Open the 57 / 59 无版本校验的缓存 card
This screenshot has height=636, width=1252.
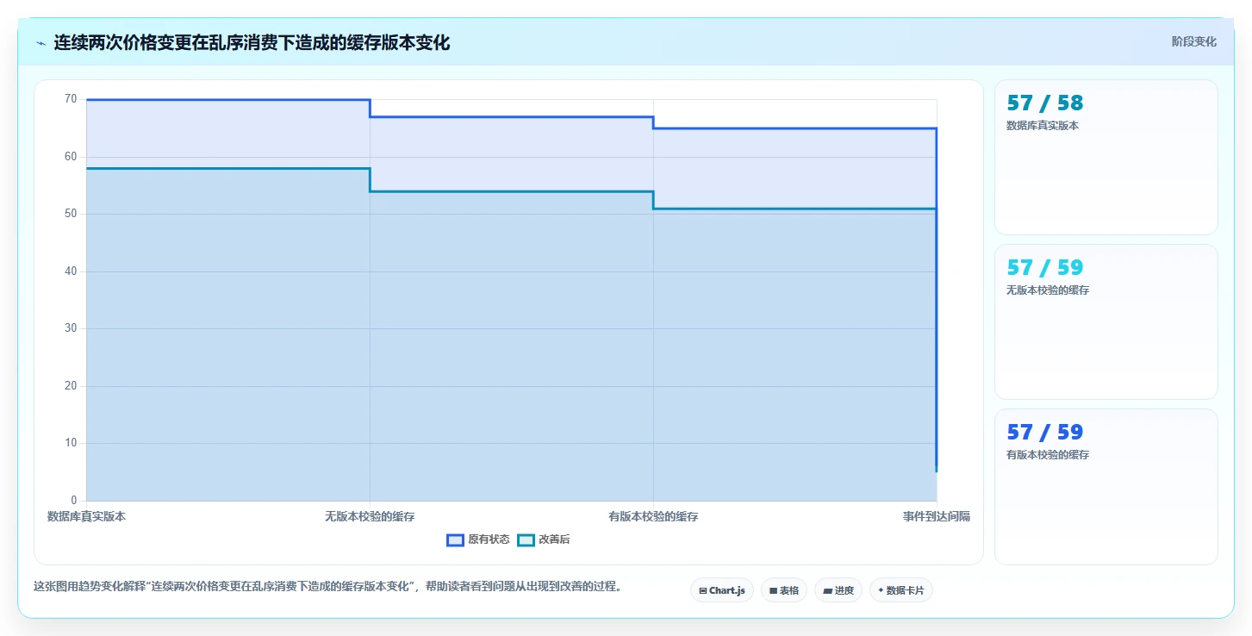(x=1106, y=321)
